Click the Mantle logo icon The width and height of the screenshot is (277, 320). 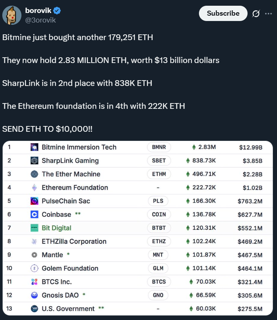(34, 255)
